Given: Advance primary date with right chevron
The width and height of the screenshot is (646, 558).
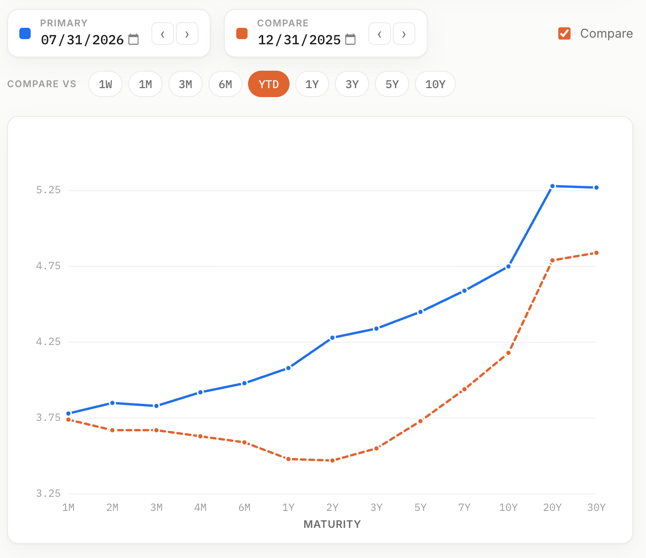Looking at the screenshot, I should [187, 34].
